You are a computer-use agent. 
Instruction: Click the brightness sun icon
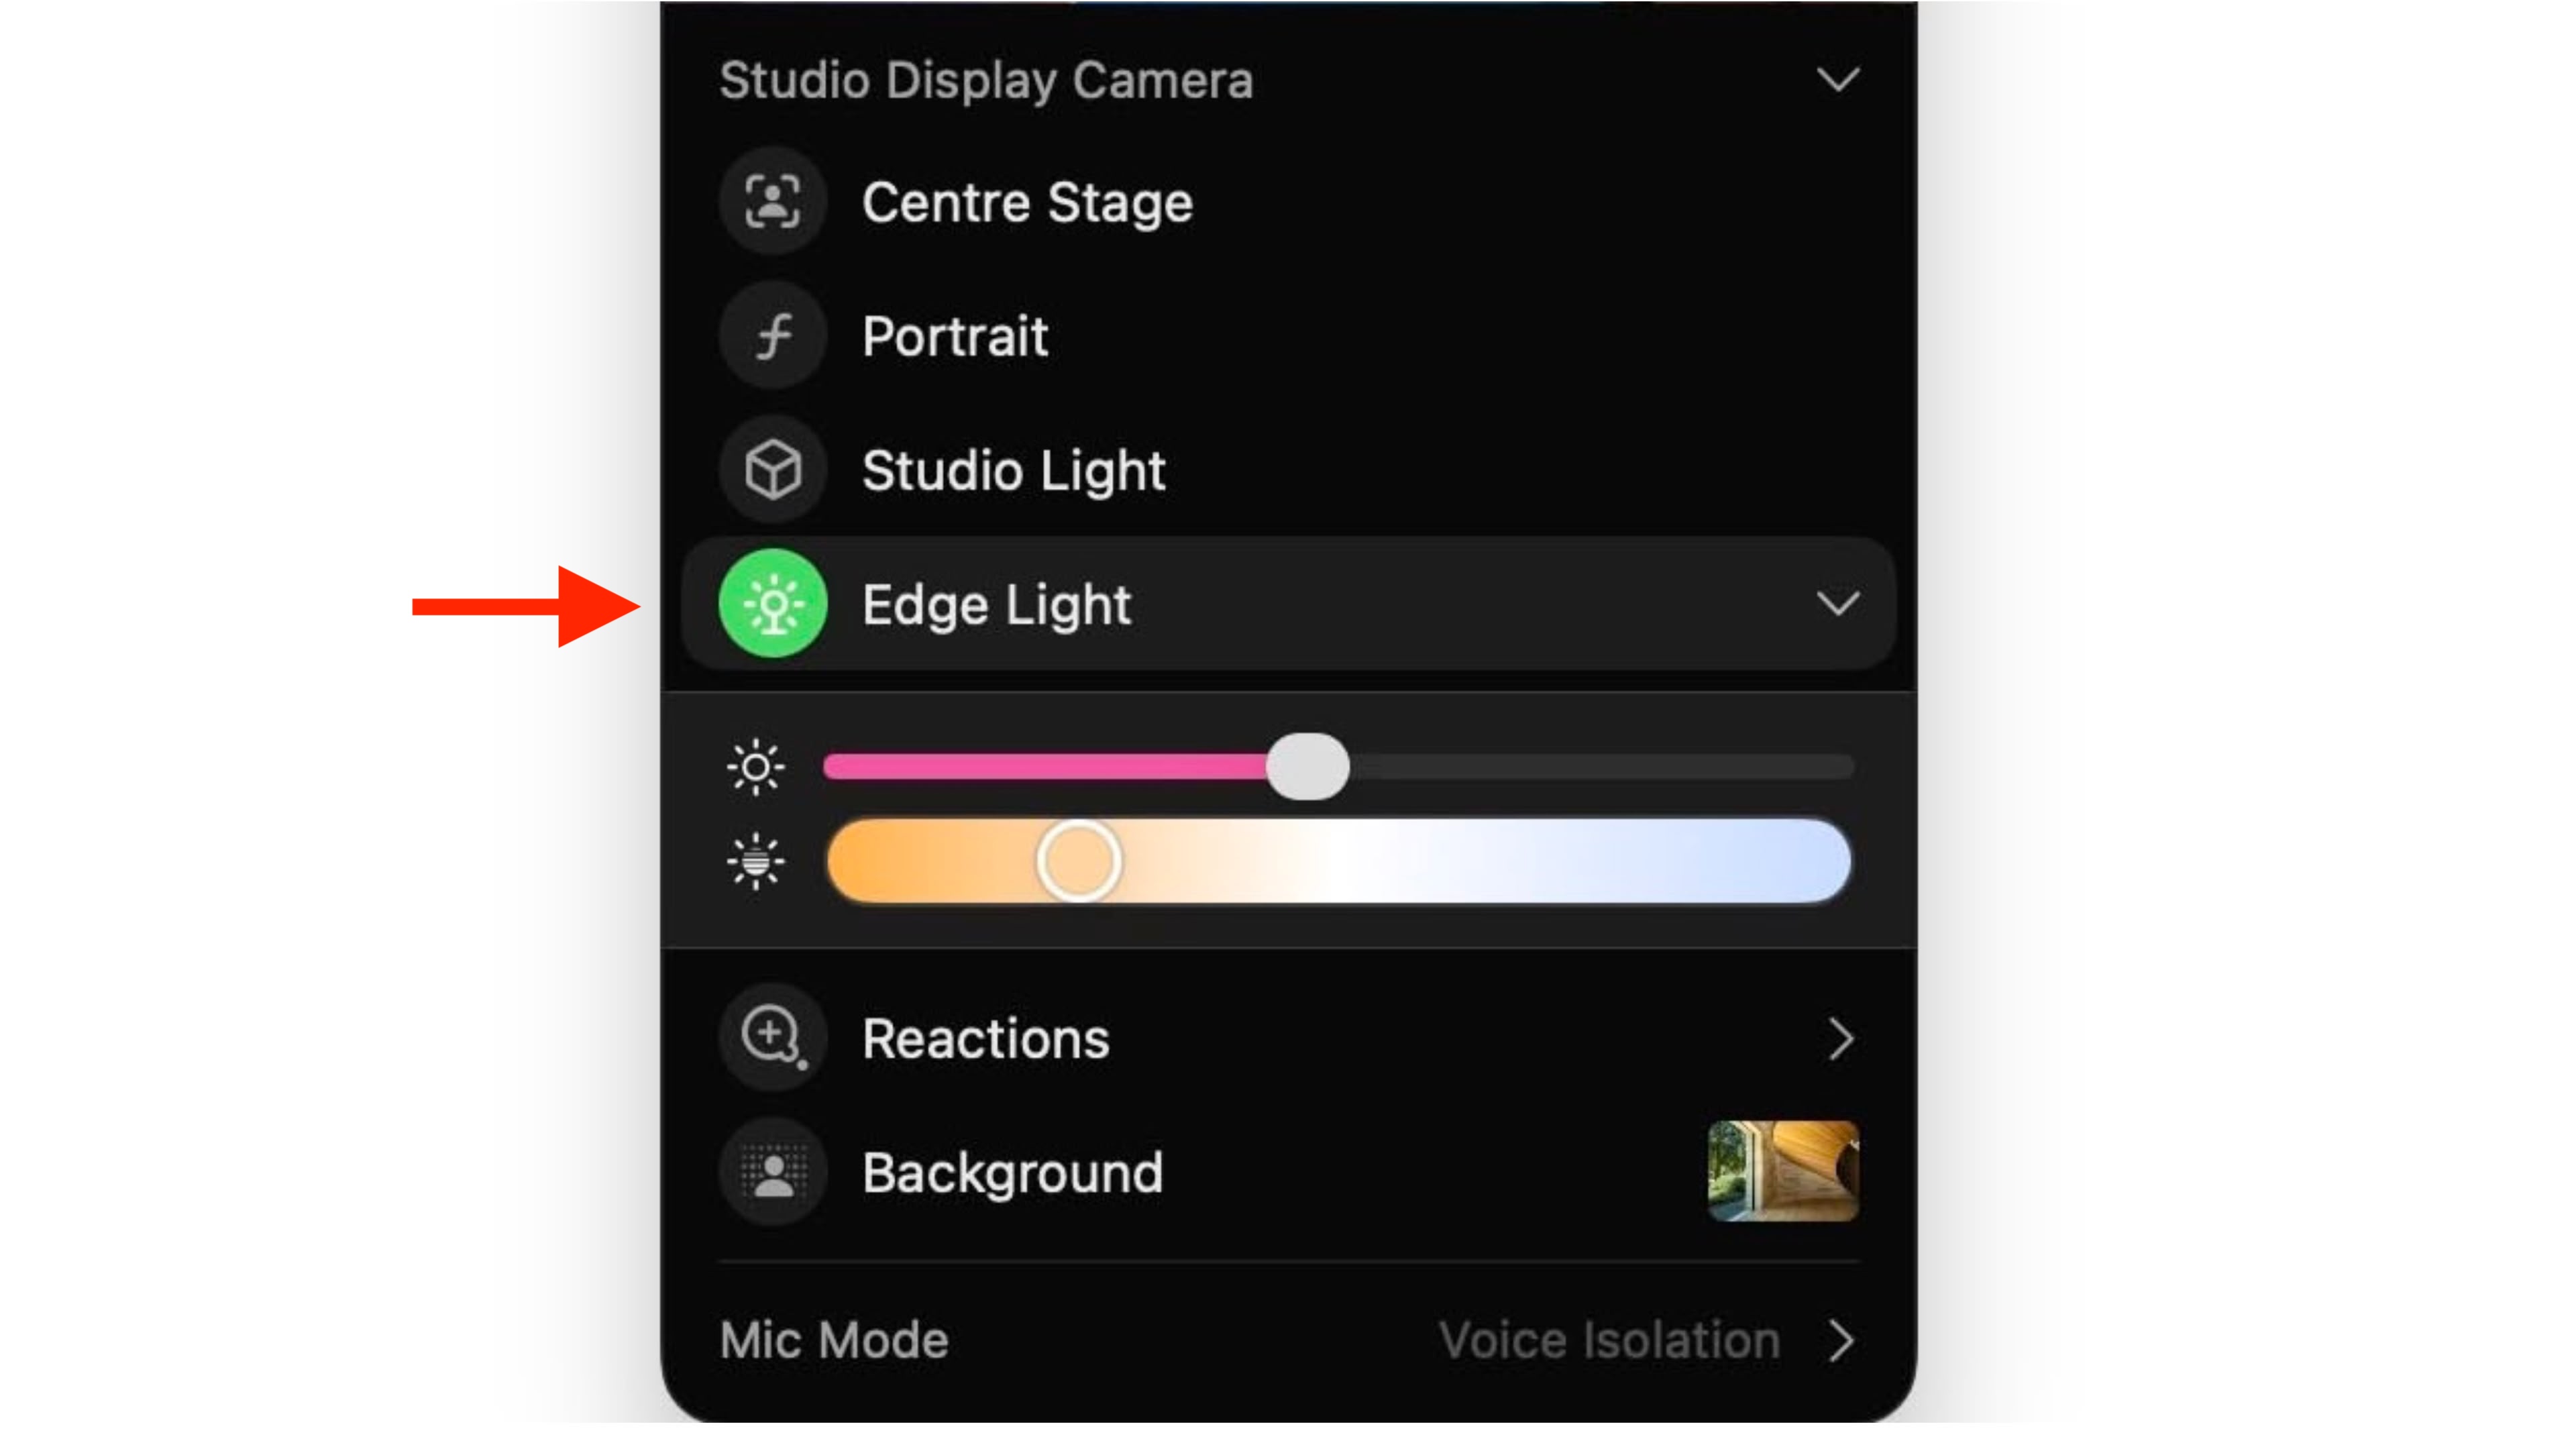point(757,766)
